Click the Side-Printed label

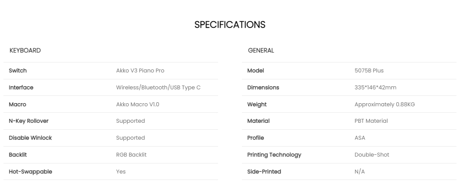(264, 171)
